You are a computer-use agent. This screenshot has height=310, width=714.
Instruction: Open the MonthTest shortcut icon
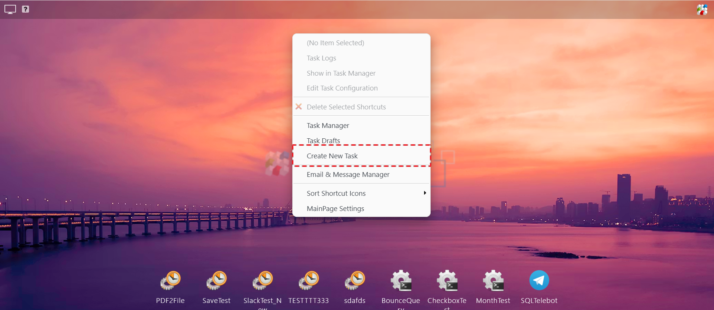pos(493,281)
